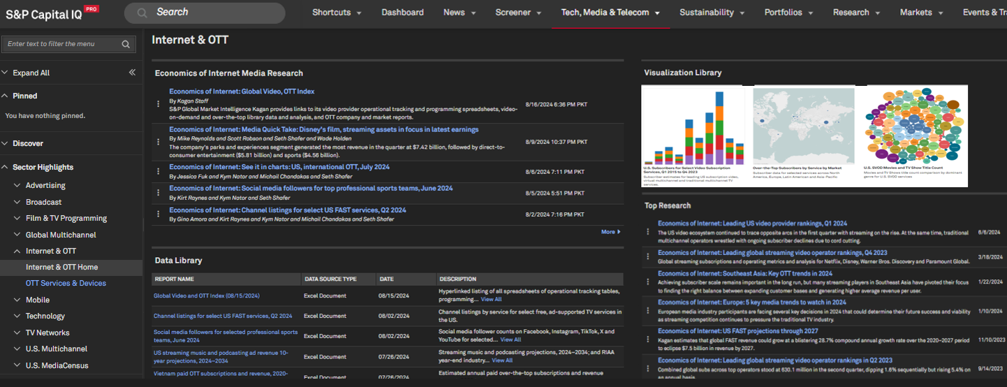The width and height of the screenshot is (1007, 387).
Task: Open the Screener dropdown menu
Action: click(x=518, y=13)
